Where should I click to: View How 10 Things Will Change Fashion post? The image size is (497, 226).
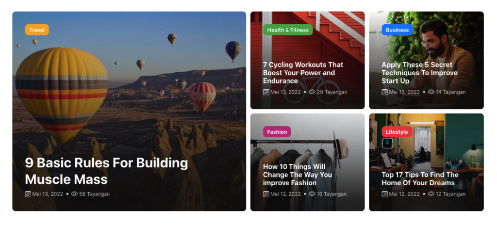point(298,175)
